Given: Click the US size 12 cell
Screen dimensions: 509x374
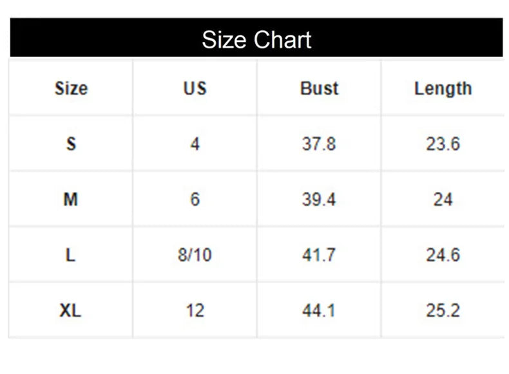Looking at the screenshot, I should pyautogui.click(x=195, y=311).
